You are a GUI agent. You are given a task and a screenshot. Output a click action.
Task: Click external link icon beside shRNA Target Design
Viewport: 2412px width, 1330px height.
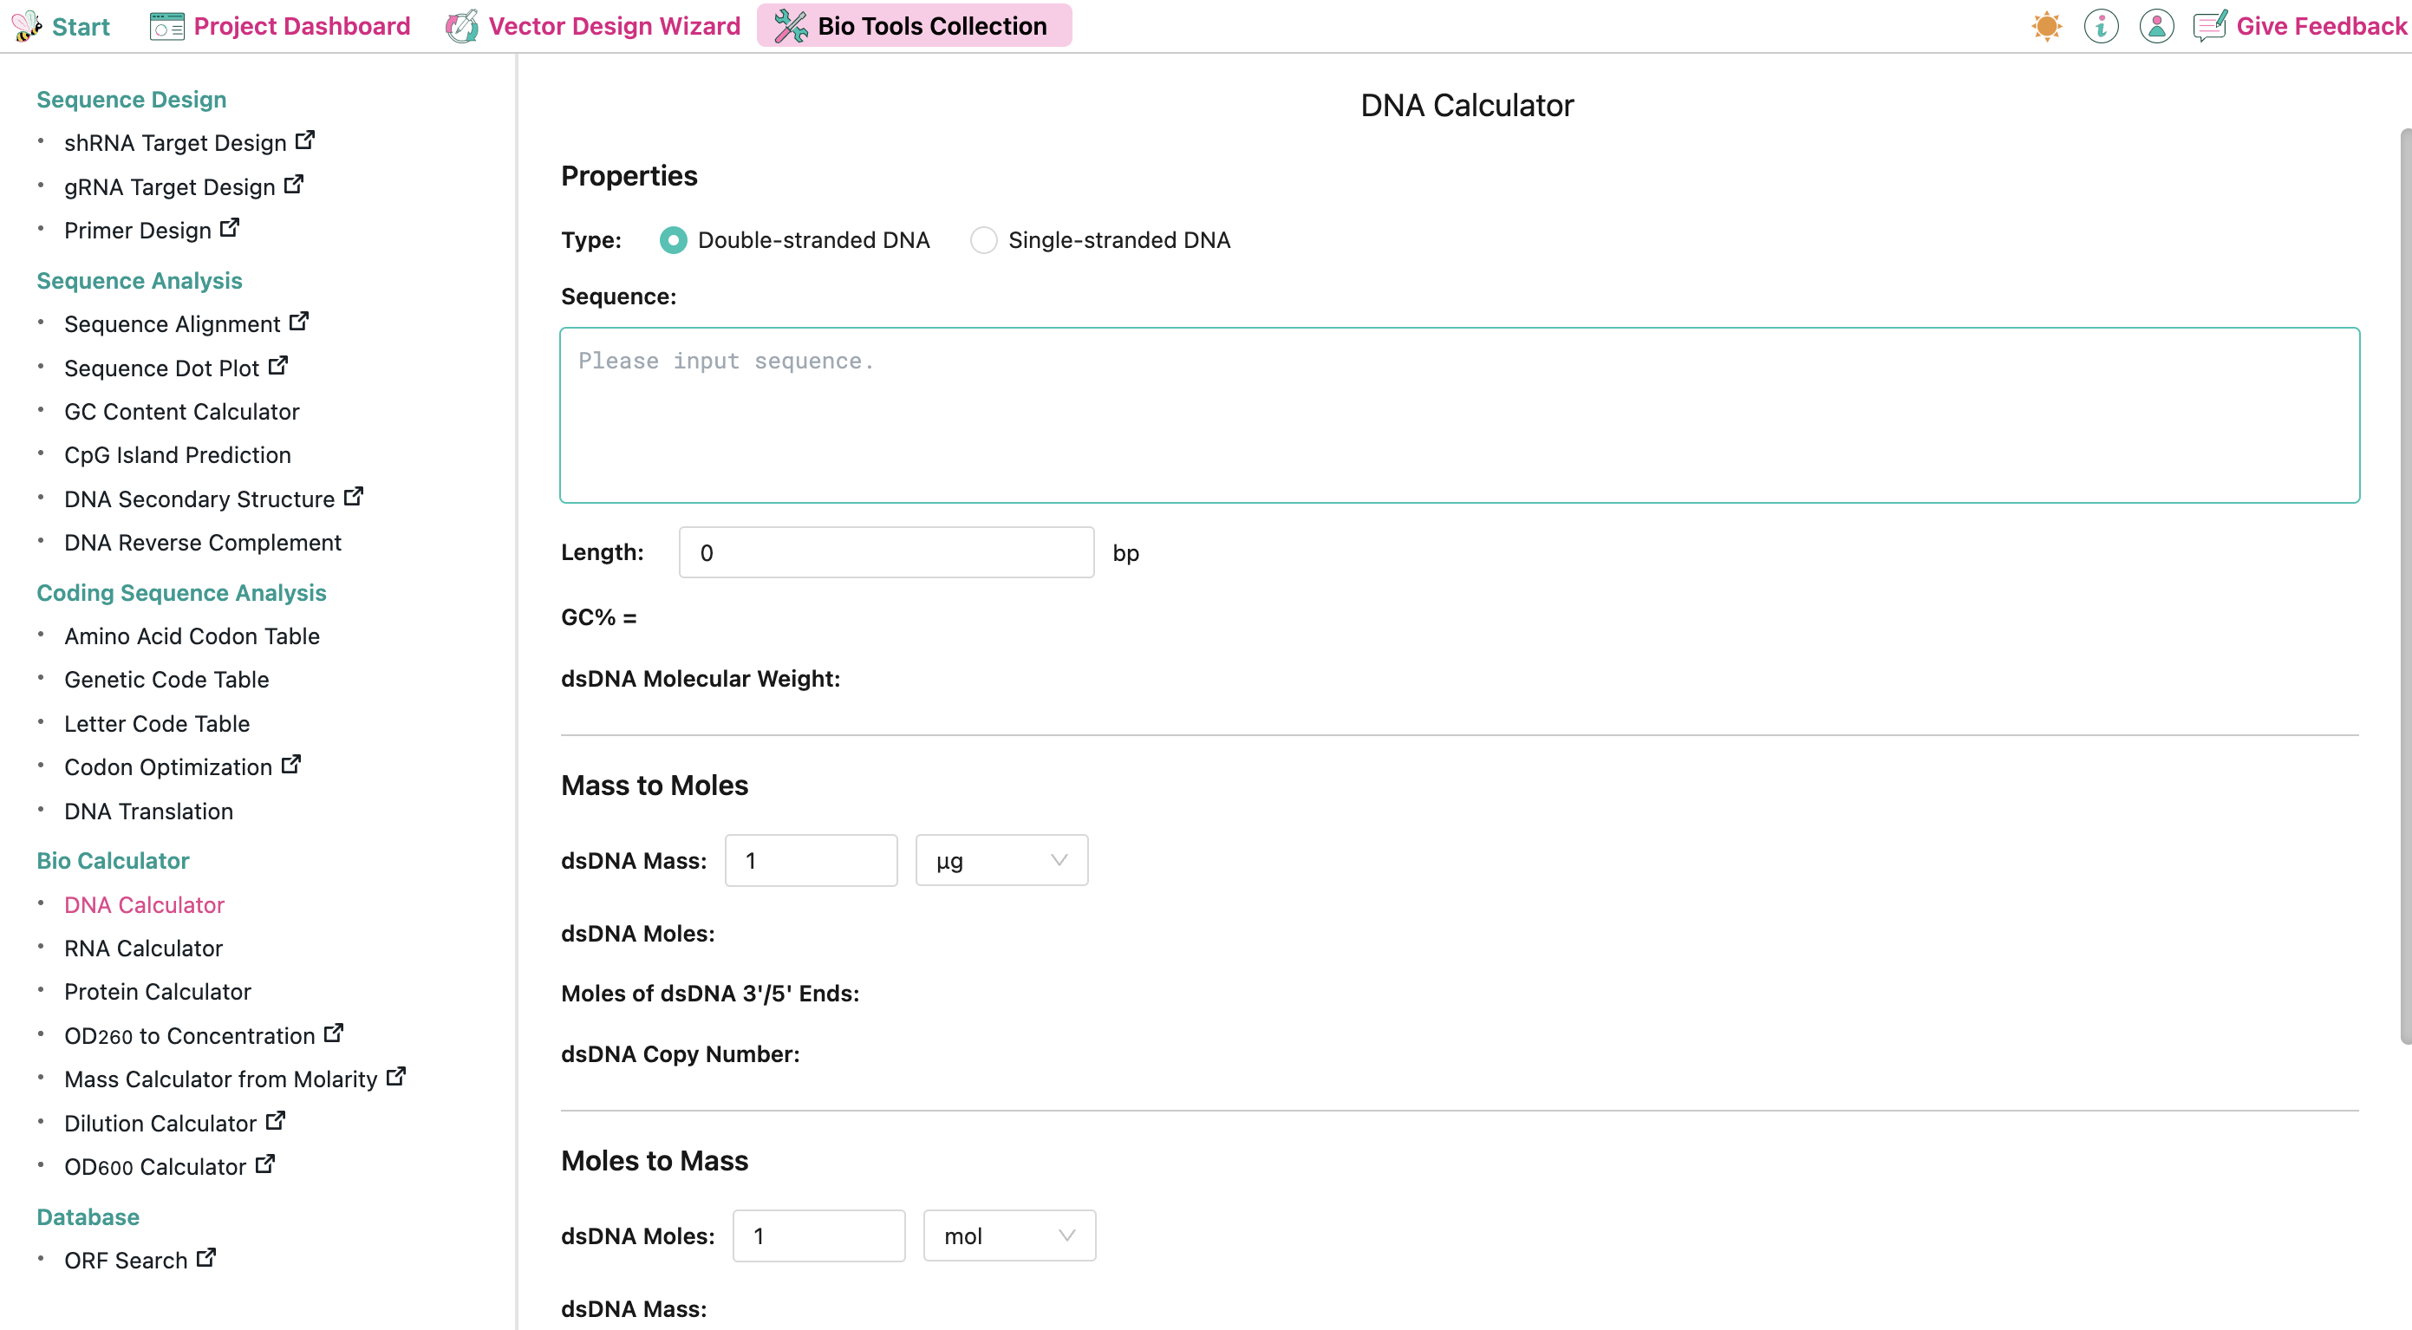305,140
